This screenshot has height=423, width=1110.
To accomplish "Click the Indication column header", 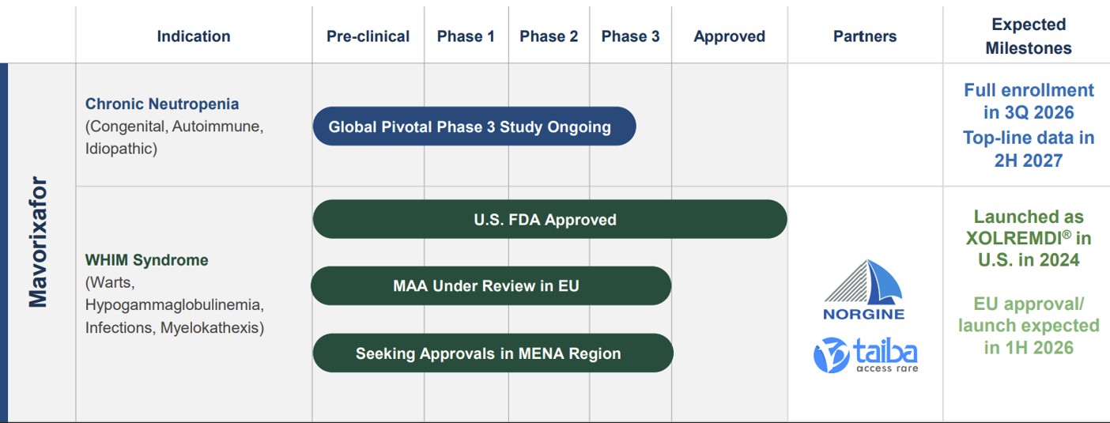I will coord(194,36).
